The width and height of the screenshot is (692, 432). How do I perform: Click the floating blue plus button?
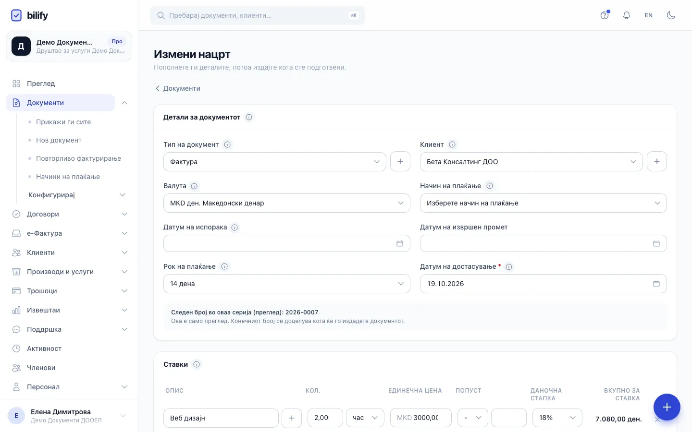[x=667, y=407]
